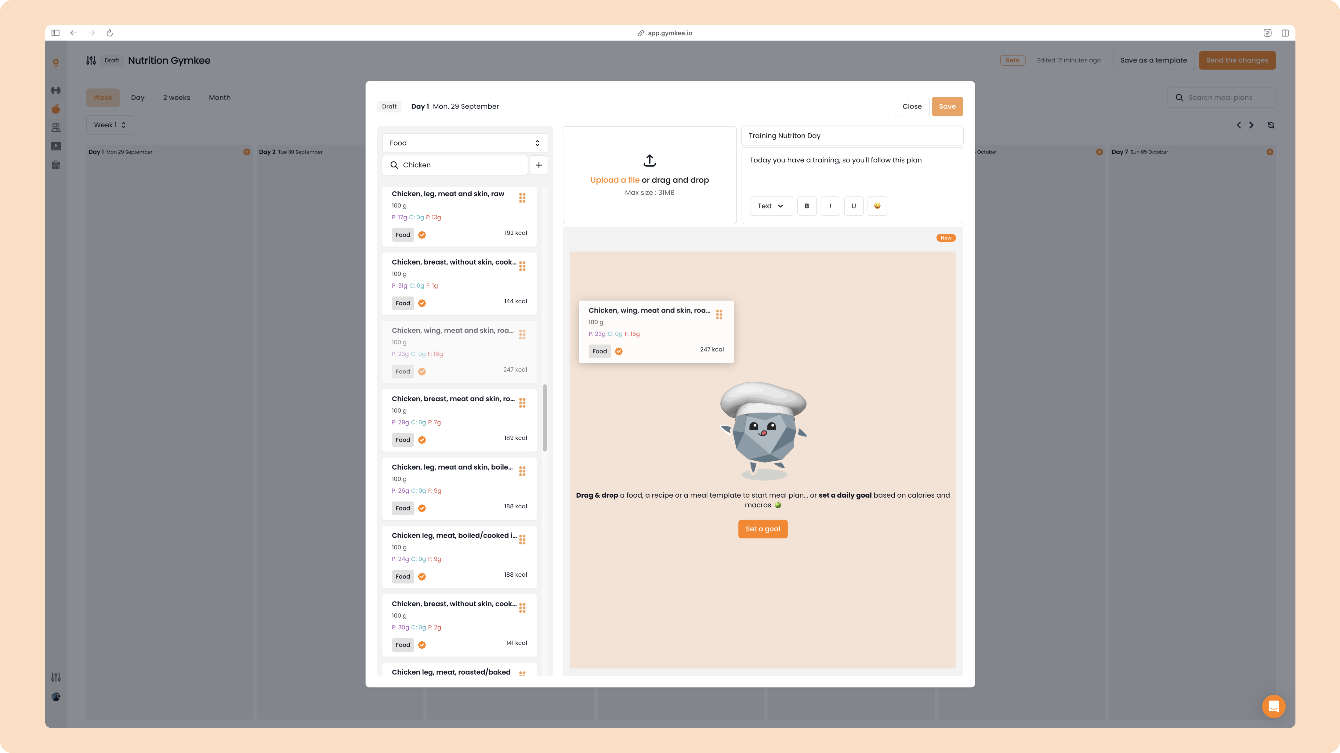1340x753 pixels.
Task: Switch to the 2 weeks view tab
Action: pos(176,98)
